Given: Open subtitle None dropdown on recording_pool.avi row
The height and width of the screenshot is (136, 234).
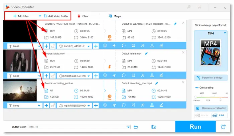Looking at the screenshot, I should (25, 106).
